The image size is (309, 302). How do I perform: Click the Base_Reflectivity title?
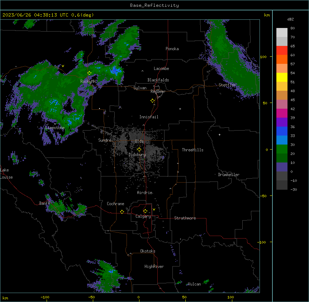click(x=154, y=5)
